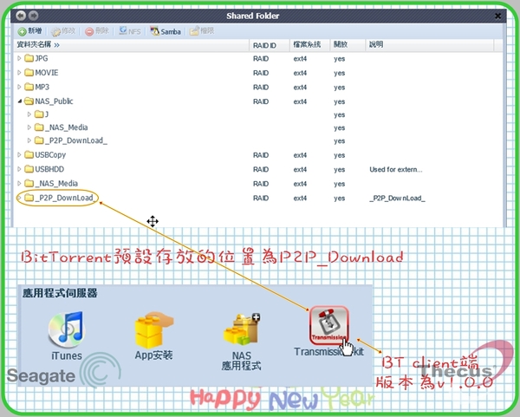Expand the top-level _NAS_Media folder

click(19, 183)
